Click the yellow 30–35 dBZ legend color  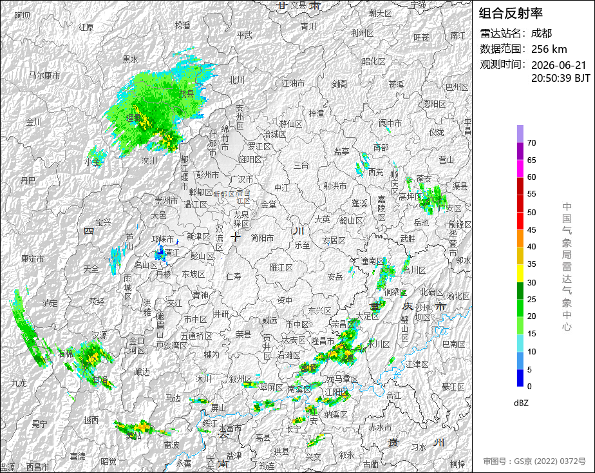(520, 273)
